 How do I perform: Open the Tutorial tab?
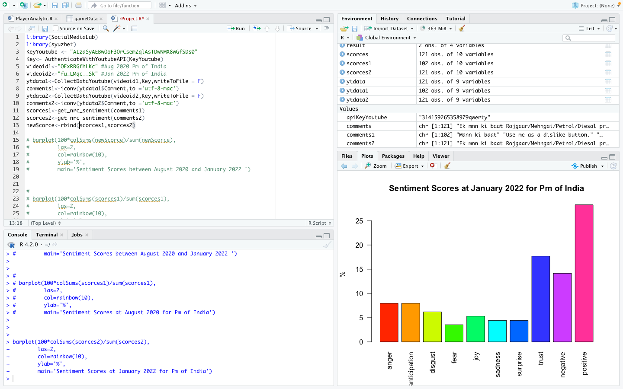coord(456,19)
